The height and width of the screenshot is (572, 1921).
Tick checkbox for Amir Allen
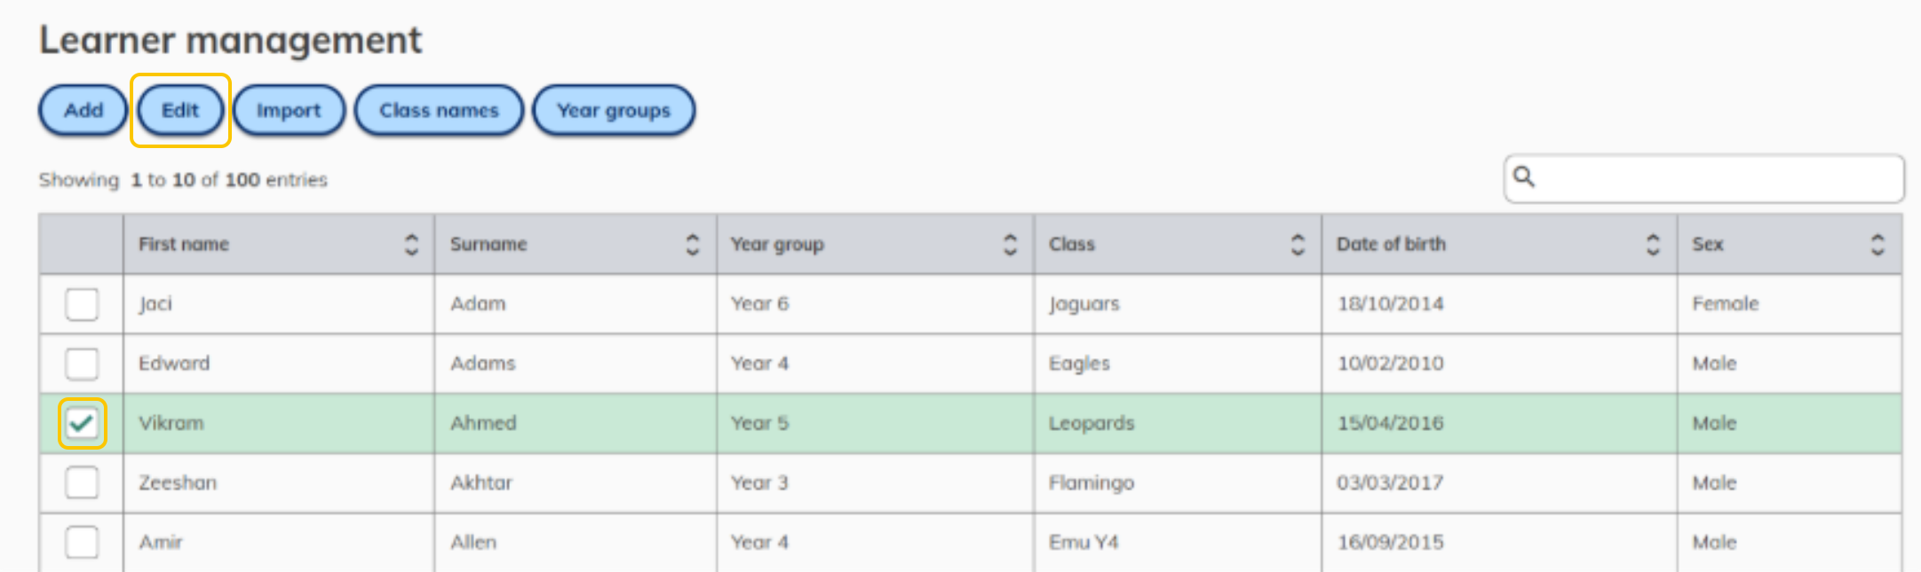(82, 542)
